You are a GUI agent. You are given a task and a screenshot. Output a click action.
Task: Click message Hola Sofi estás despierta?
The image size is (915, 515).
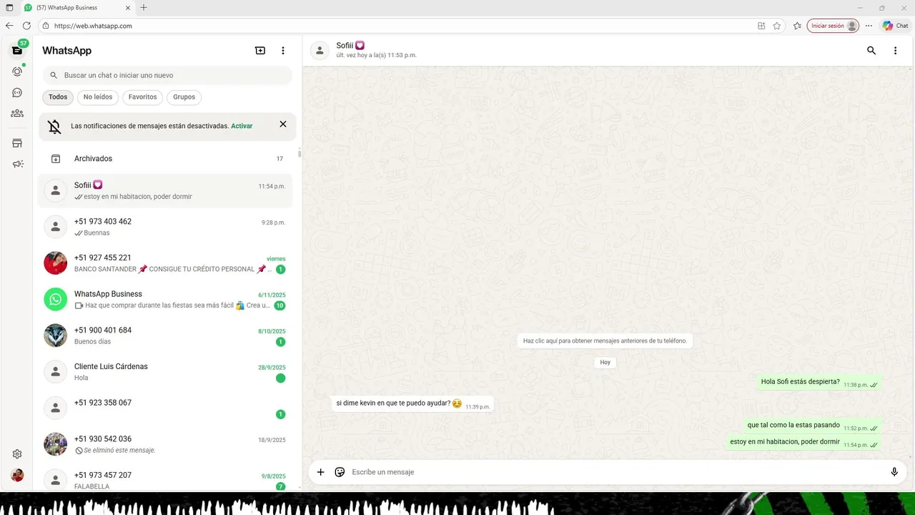tap(819, 382)
